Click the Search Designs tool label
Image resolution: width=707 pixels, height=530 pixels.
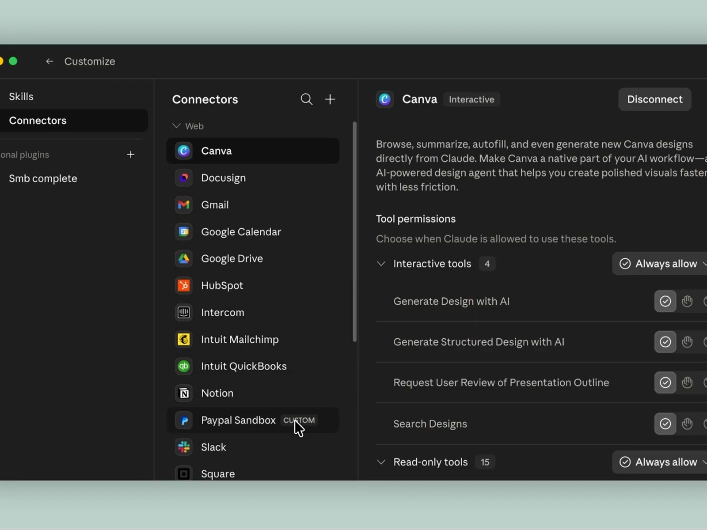point(430,424)
